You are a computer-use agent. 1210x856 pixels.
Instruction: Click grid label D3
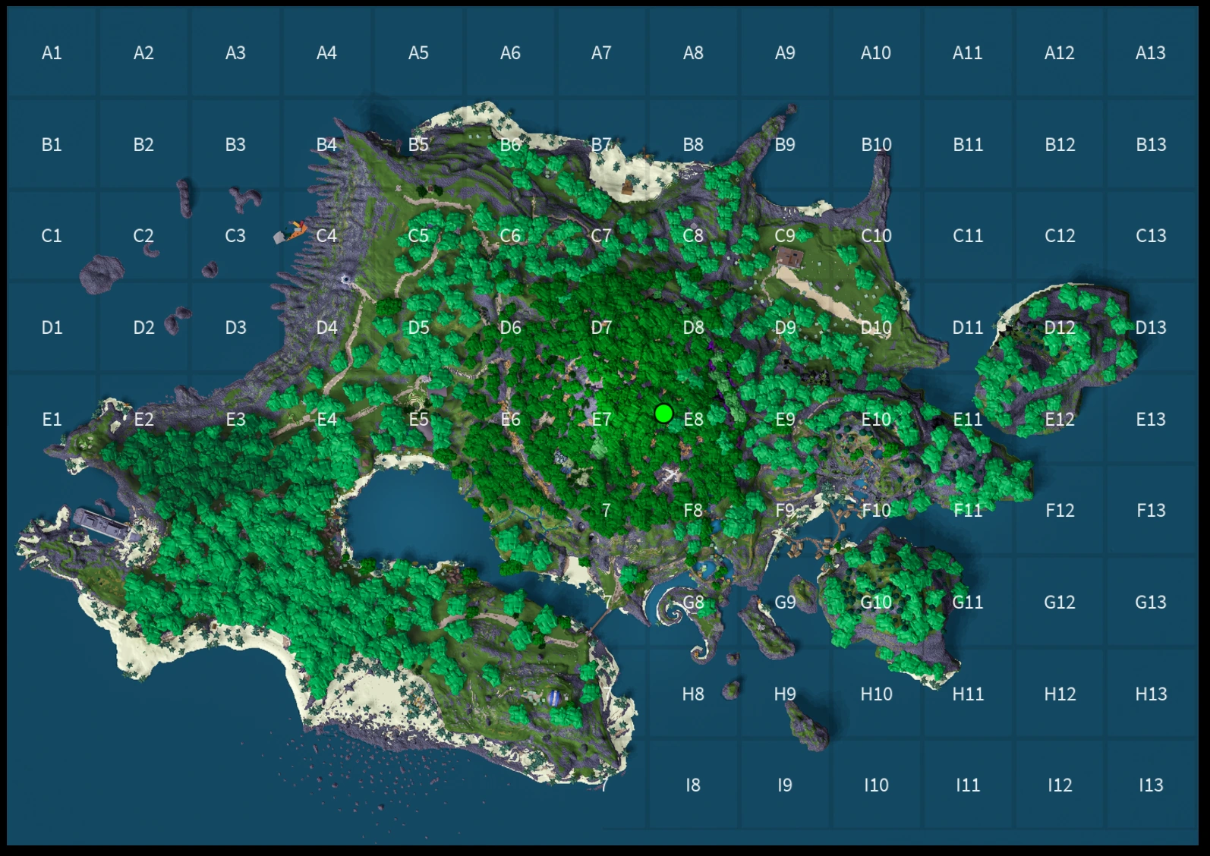(235, 328)
